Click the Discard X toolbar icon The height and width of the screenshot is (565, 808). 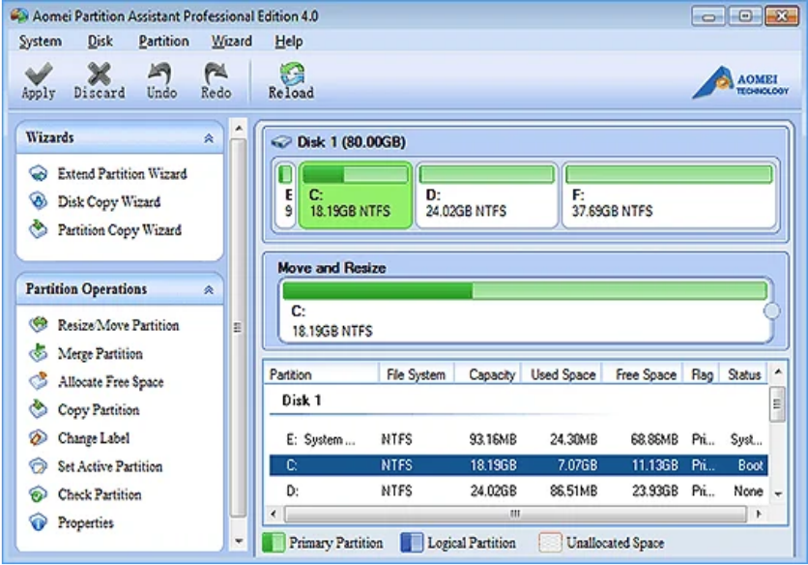[99, 74]
